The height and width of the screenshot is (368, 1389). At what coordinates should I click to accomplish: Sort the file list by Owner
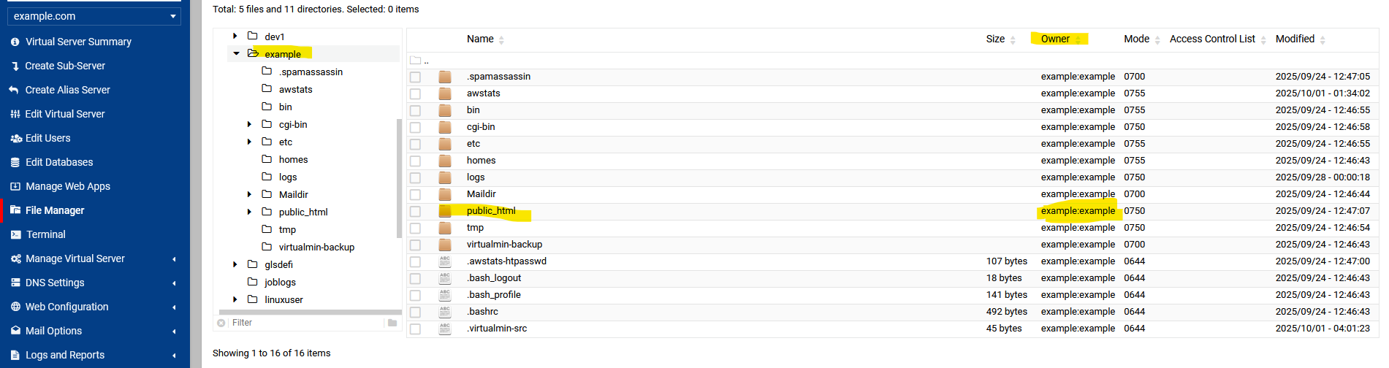(x=1055, y=39)
